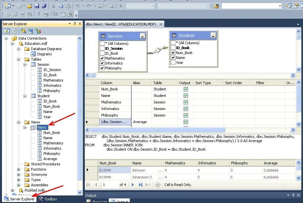Go to next record in results navigator
Image resolution: width=303 pixels, height=203 pixels.
(132, 185)
